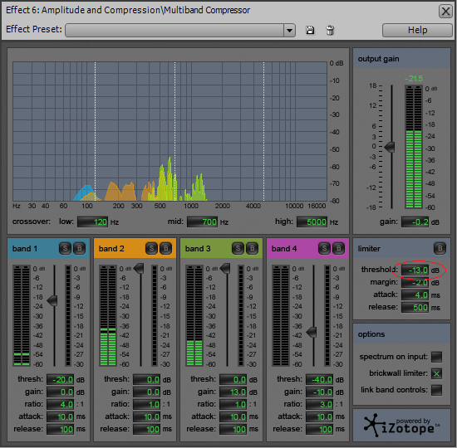Click limiter release 500 ms field

pos(415,308)
